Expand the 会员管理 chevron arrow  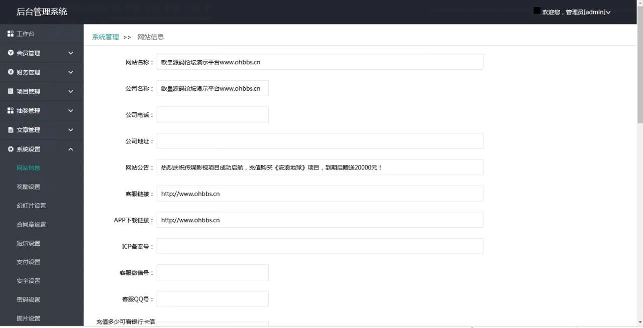71,53
